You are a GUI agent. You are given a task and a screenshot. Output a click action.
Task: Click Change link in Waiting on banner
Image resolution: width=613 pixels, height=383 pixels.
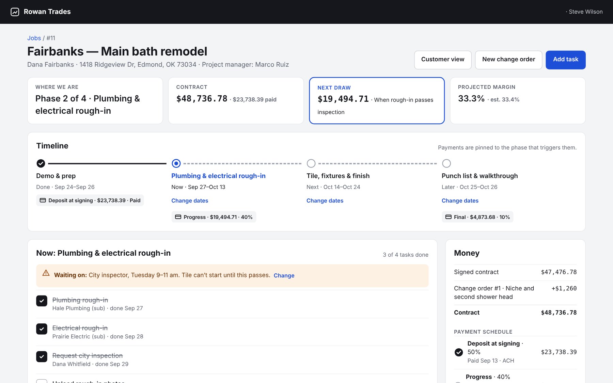coord(284,275)
